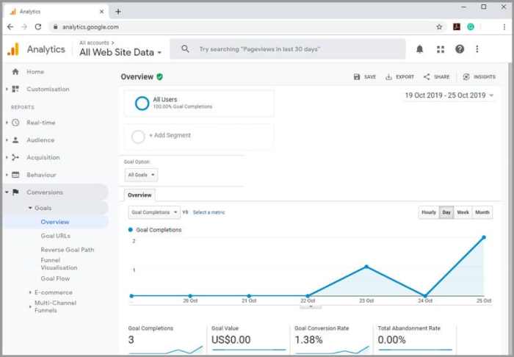This screenshot has width=514, height=357.
Task: Export the report with EXPORT
Action: pyautogui.click(x=399, y=76)
